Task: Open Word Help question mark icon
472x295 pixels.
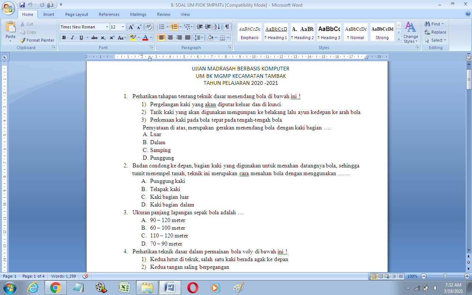Action: (x=468, y=14)
